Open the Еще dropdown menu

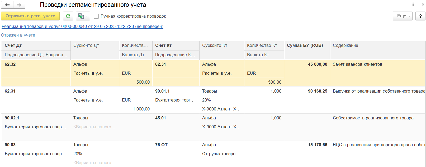pyautogui.click(x=403, y=16)
